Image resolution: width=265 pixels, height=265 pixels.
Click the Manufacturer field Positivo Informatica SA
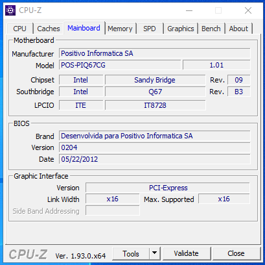click(x=155, y=53)
